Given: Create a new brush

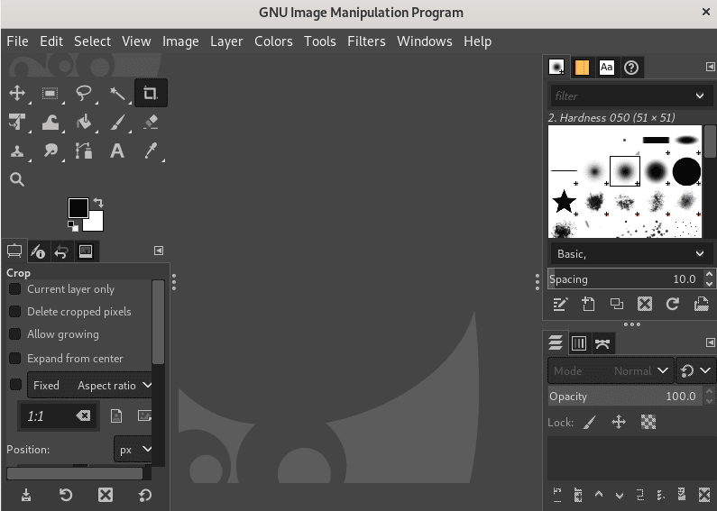Looking at the screenshot, I should tap(588, 304).
